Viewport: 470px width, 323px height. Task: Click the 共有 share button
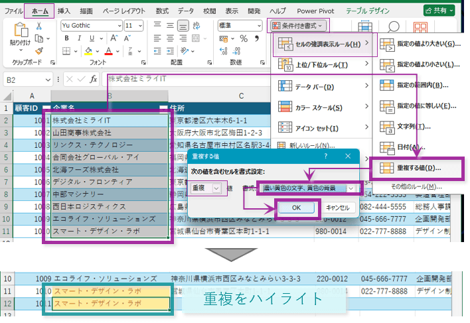[x=439, y=11]
